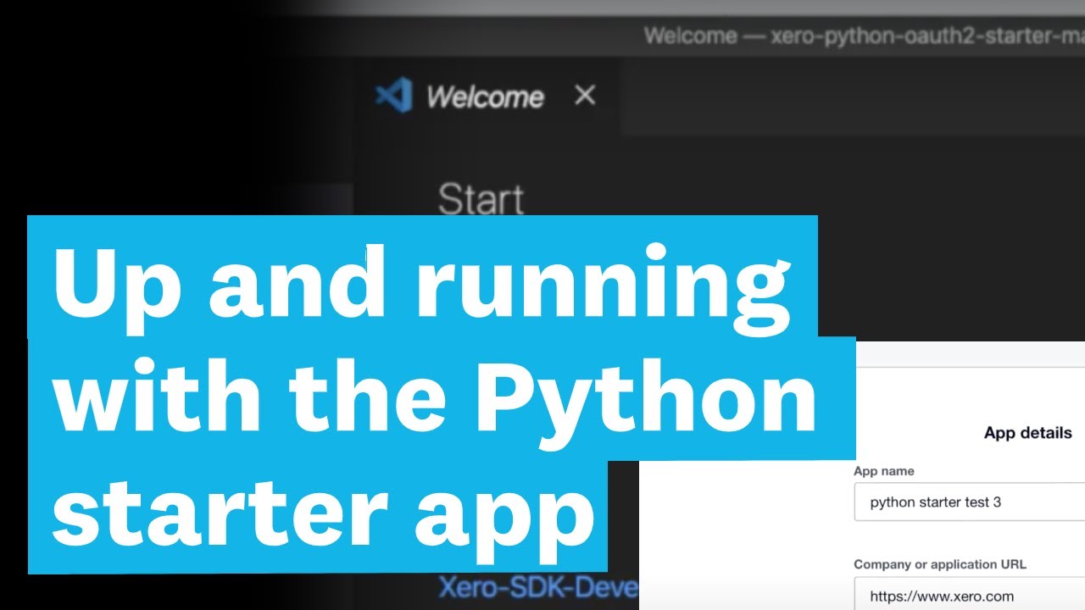
Task: Click the App name input field
Action: pyautogui.click(x=969, y=502)
